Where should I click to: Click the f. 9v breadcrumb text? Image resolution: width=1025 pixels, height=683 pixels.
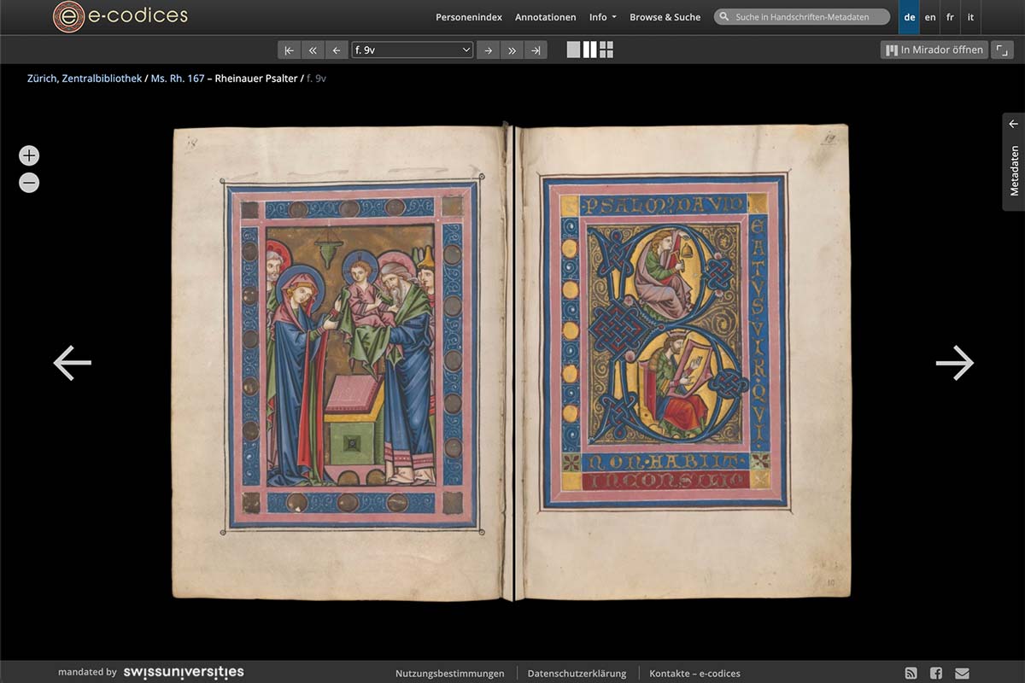316,79
